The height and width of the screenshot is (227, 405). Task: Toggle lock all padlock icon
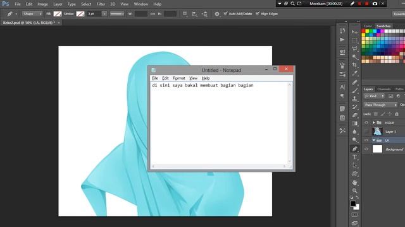397,114
